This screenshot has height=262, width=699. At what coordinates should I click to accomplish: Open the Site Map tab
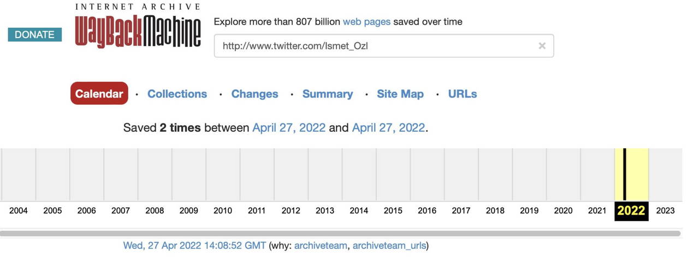click(x=400, y=94)
